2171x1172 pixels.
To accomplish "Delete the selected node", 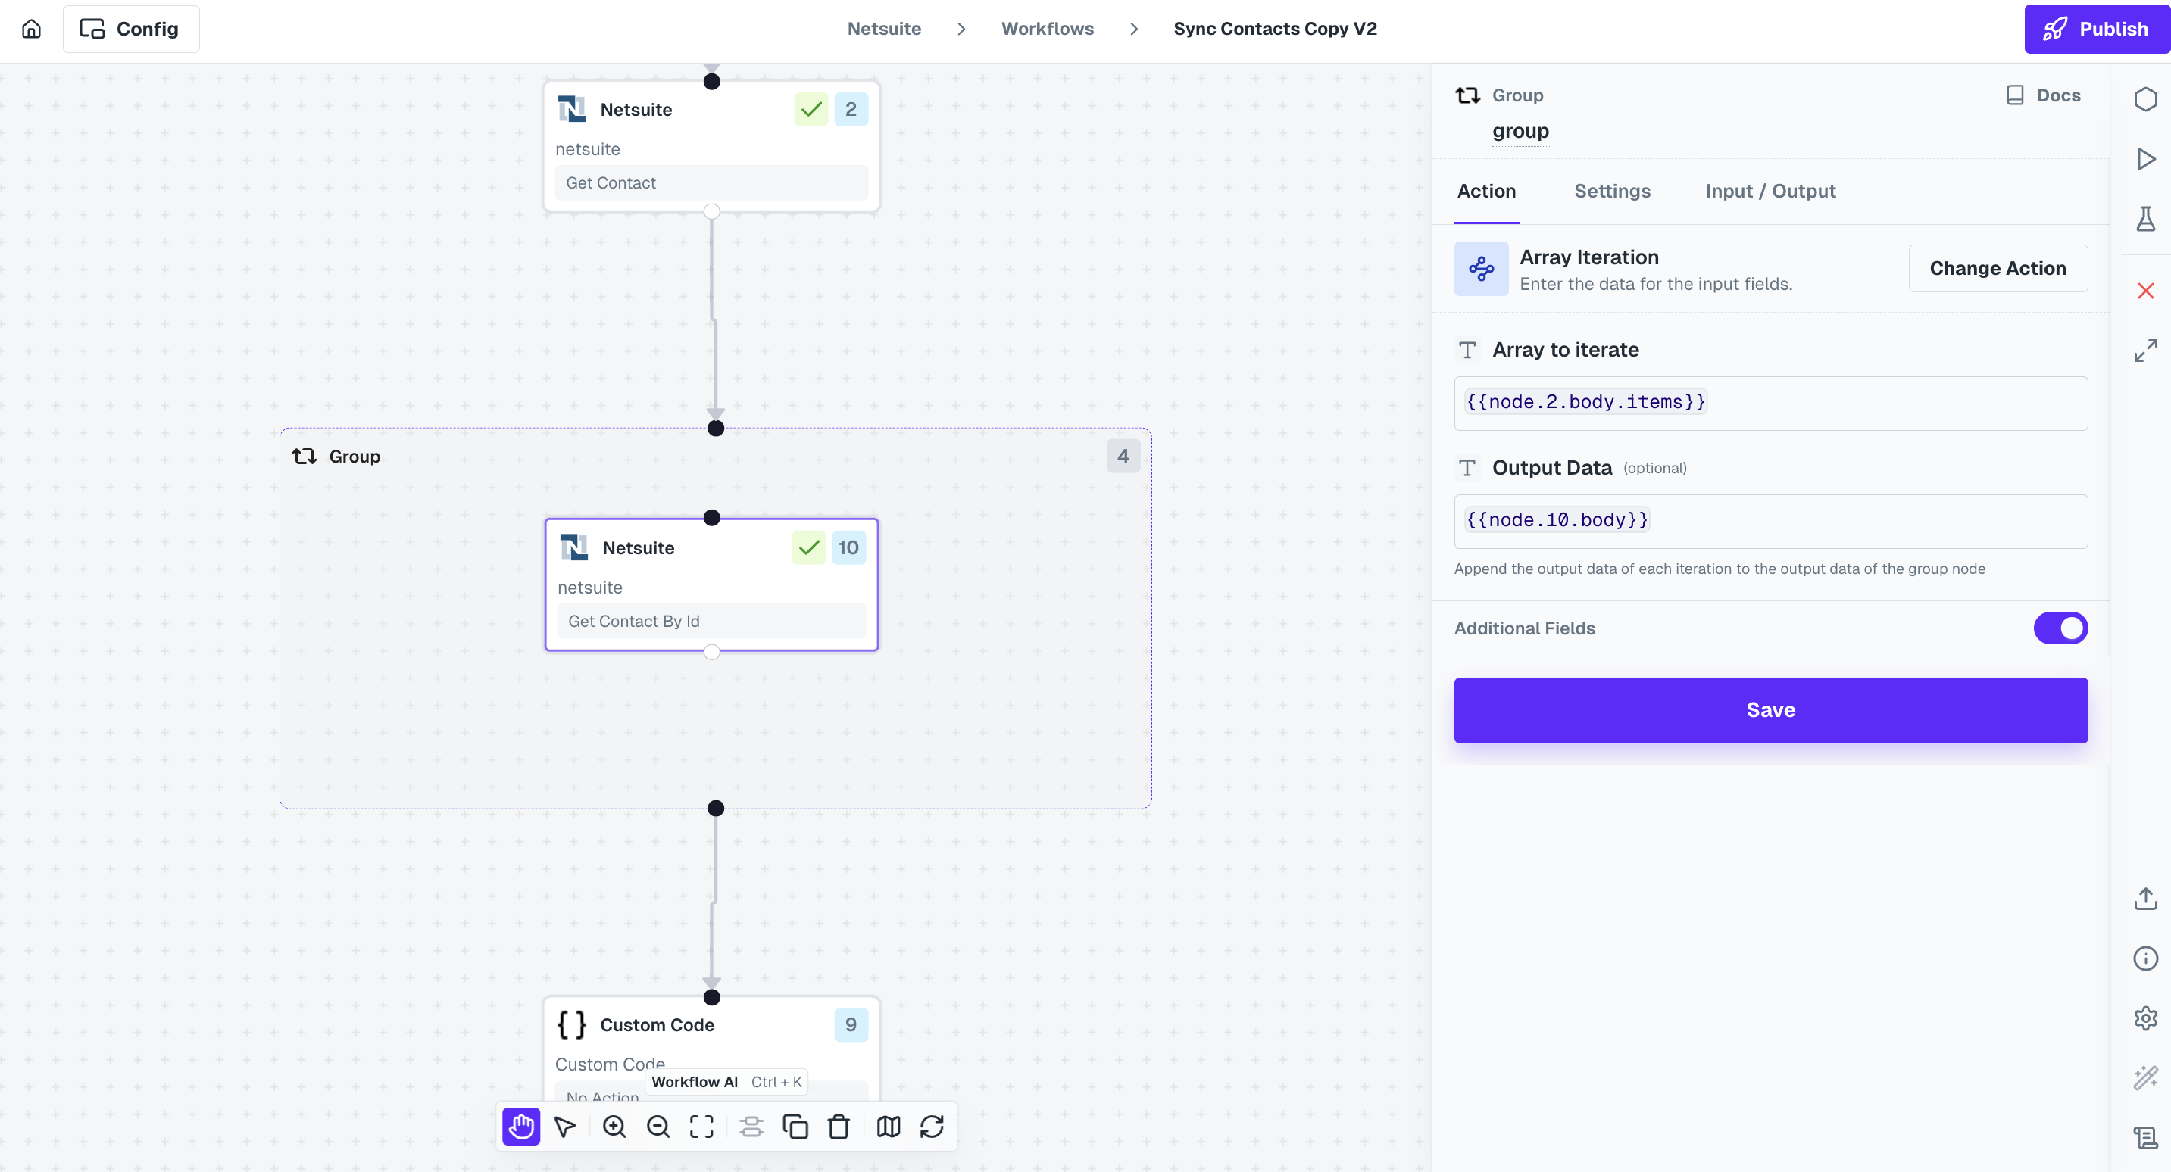I will click(x=839, y=1127).
